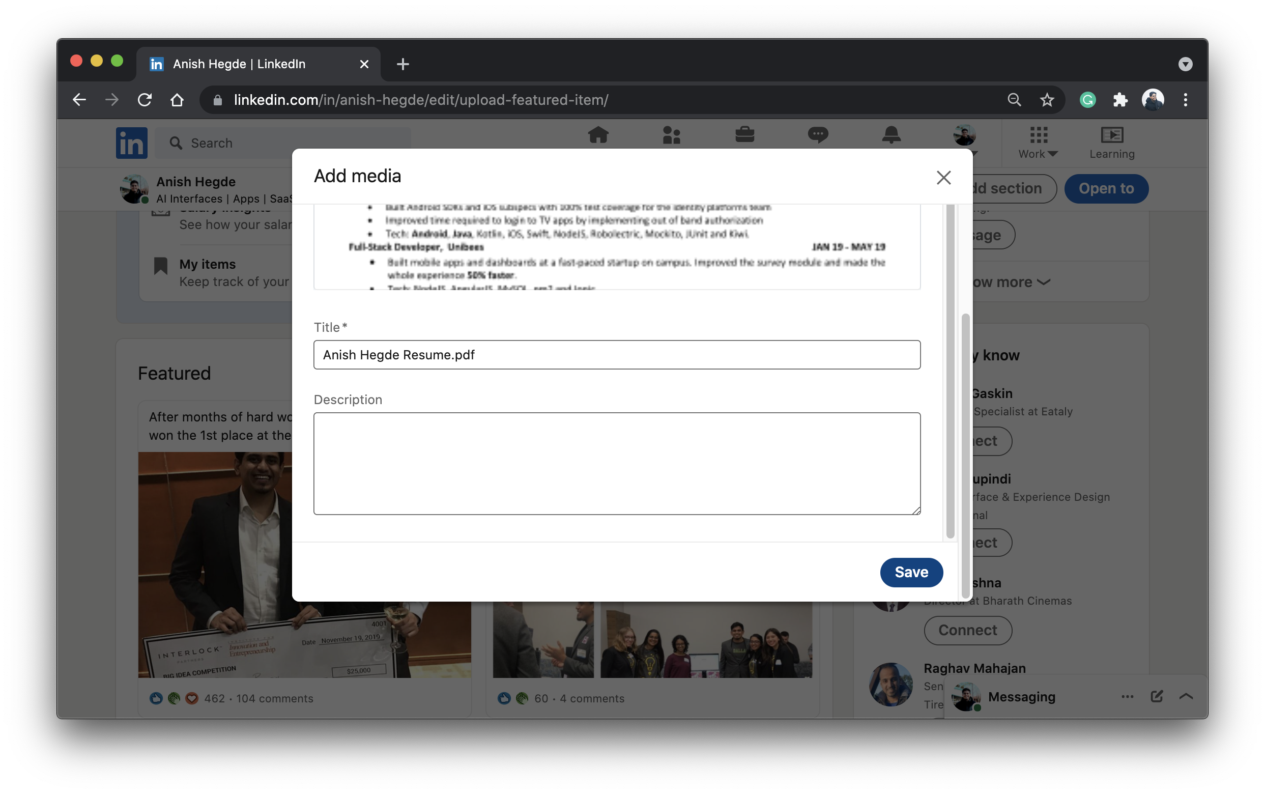Click the Grammarly extension icon
This screenshot has width=1265, height=794.
[1087, 100]
